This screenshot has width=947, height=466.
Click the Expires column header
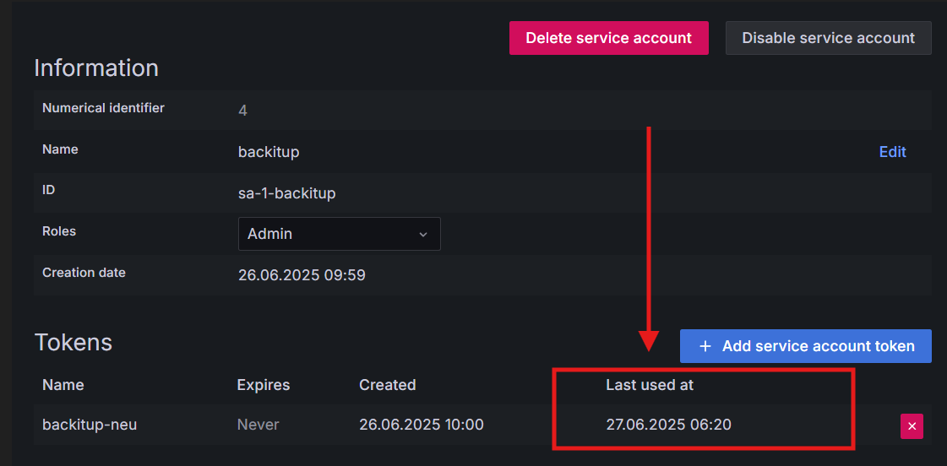point(264,385)
